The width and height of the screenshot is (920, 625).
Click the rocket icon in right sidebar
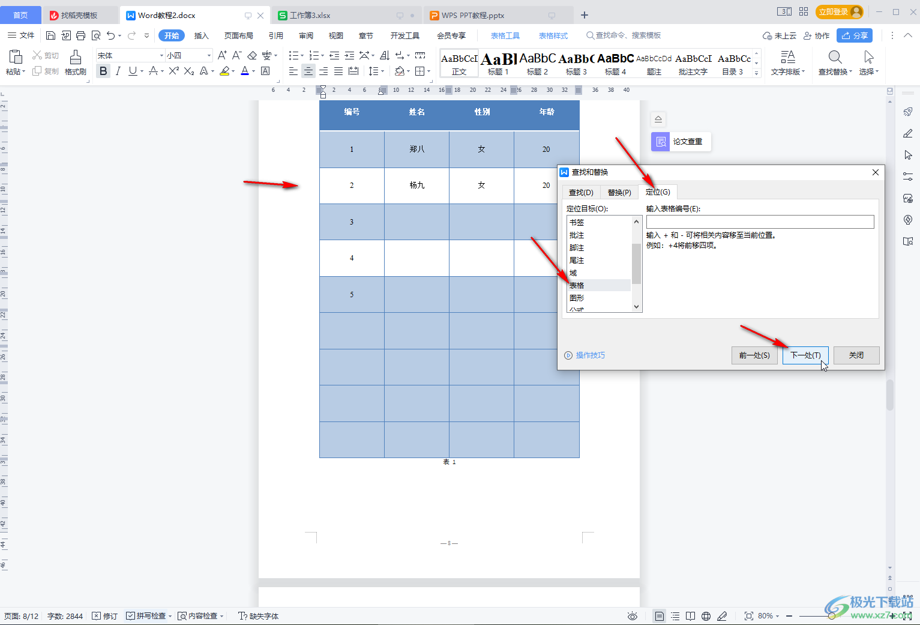908,112
